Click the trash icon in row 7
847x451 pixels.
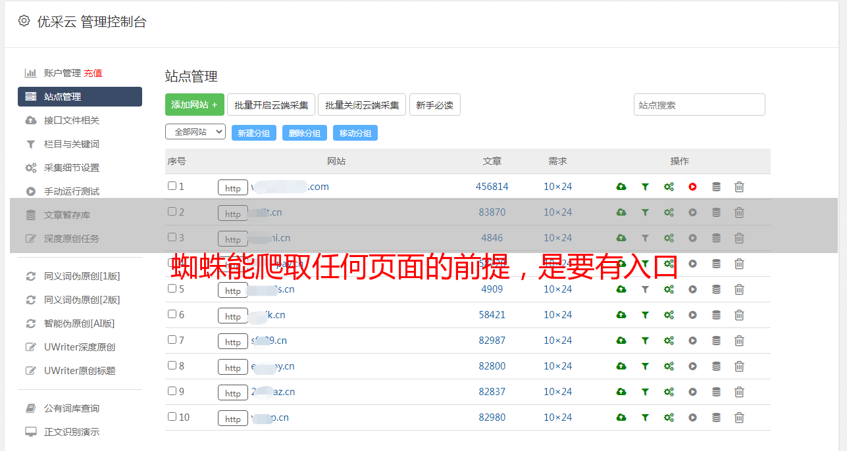click(x=739, y=341)
